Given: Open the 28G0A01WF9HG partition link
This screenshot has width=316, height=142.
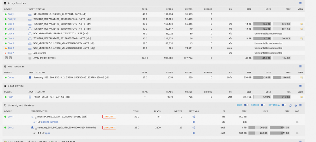Looking at the screenshot, I should pos(50,122).
